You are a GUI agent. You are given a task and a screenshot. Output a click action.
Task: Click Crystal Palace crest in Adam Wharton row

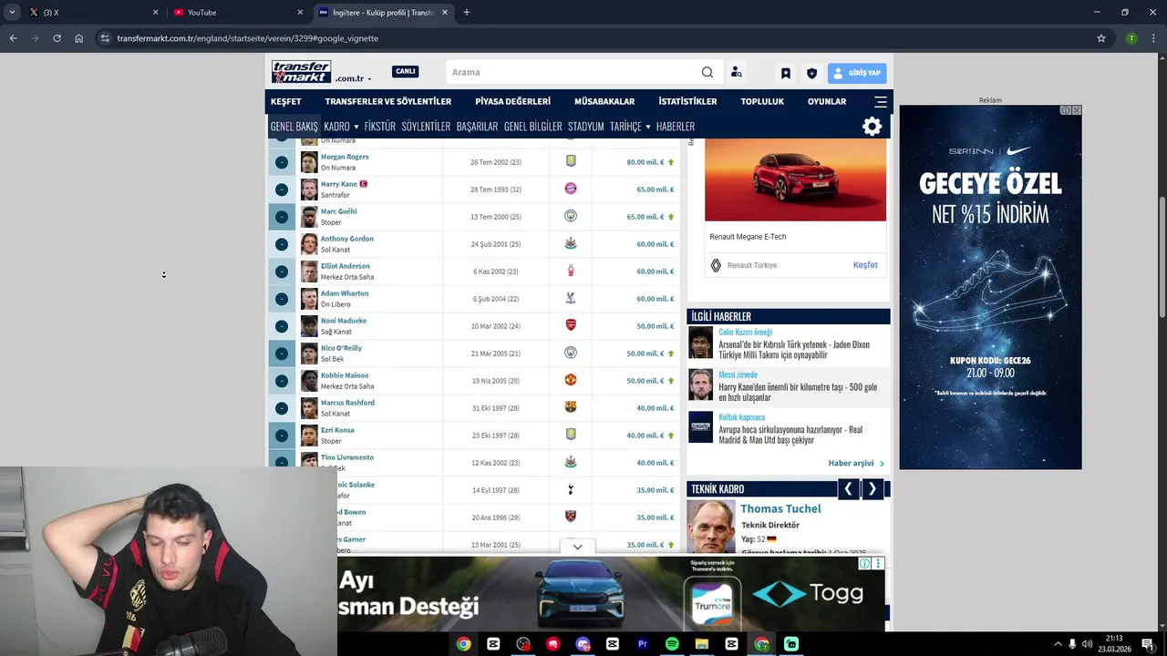pyautogui.click(x=571, y=298)
